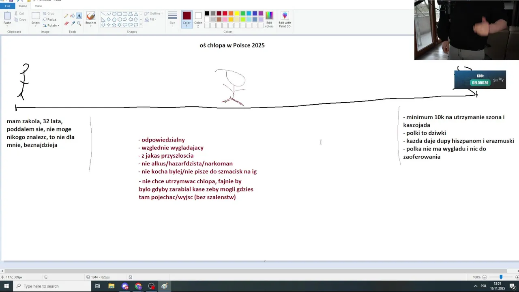Show hidden system tray icons

tap(475, 286)
